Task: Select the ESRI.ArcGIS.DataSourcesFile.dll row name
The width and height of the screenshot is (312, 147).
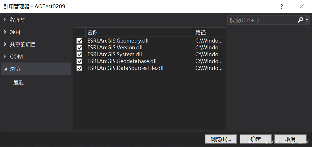Action: point(125,68)
